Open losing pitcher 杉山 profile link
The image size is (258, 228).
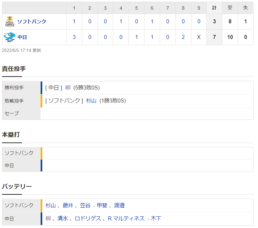coord(91,101)
